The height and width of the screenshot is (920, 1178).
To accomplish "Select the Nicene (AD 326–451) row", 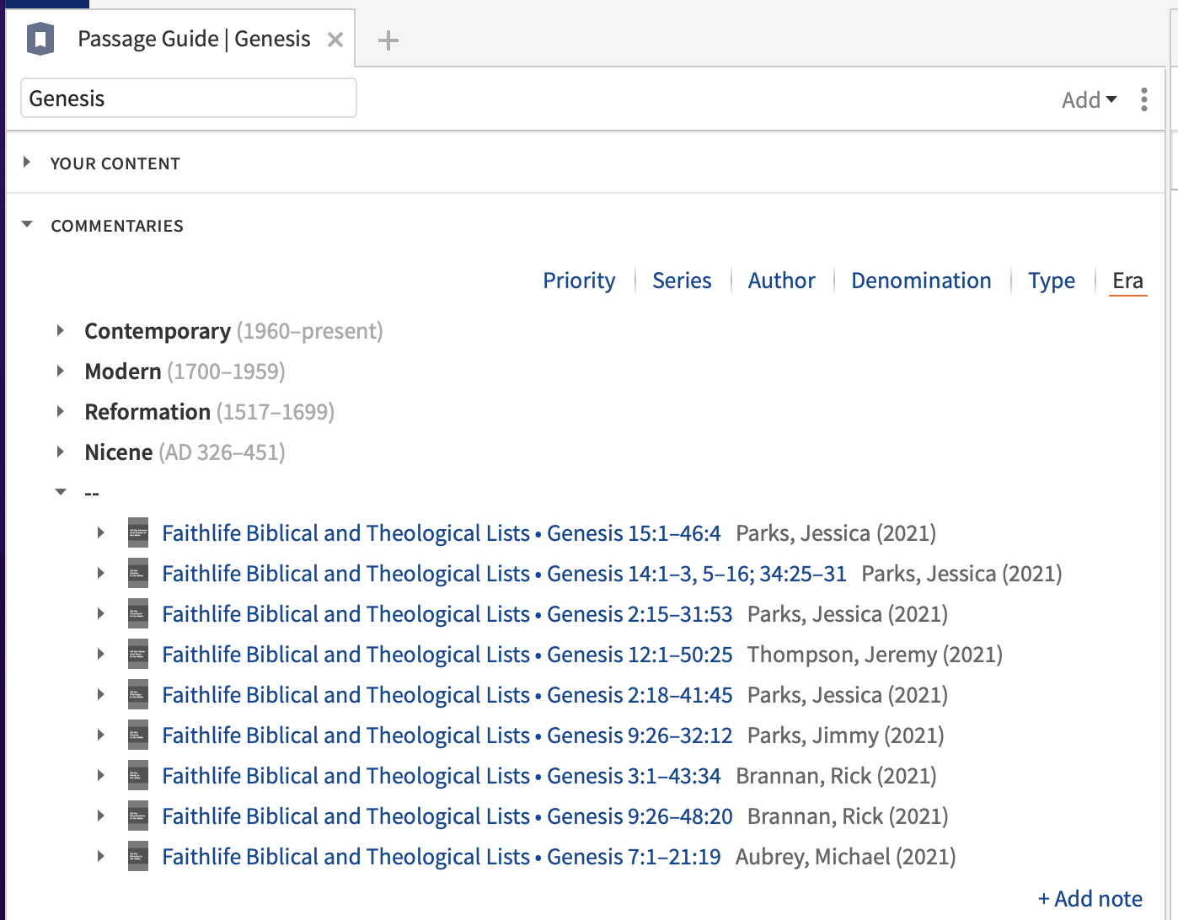I will pos(185,452).
